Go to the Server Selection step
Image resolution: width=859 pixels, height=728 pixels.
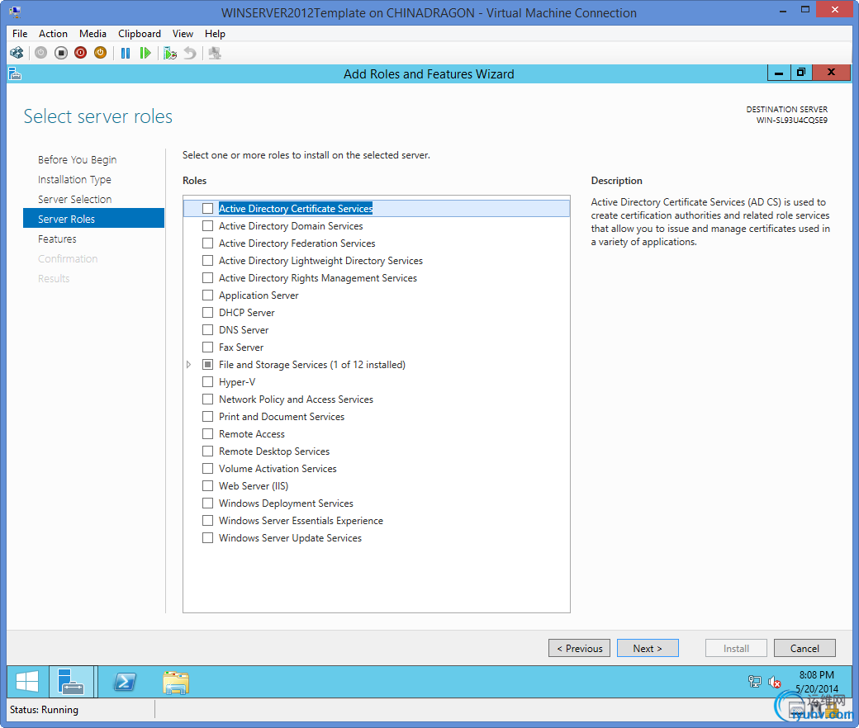tap(75, 199)
